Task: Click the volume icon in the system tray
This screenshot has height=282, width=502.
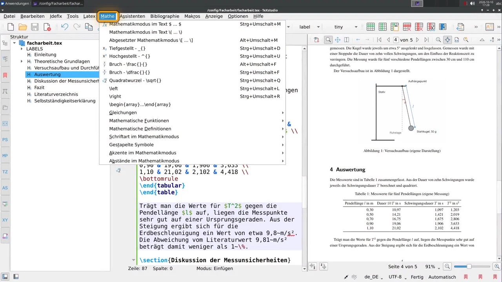Action: [x=473, y=4]
